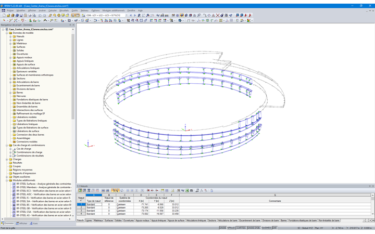Image resolution: width=375 pixels, height=234 pixels.
Task: Click the Excel export icon in table toolbar
Action: (x=187, y=190)
